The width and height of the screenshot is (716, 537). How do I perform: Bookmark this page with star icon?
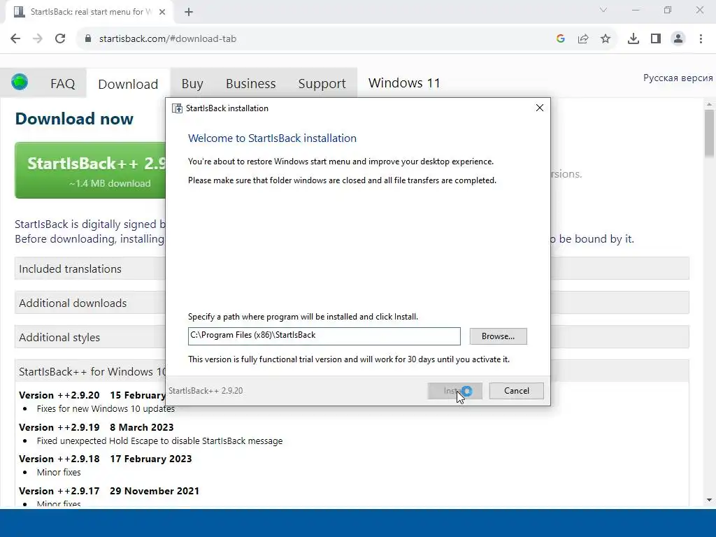[x=606, y=39]
